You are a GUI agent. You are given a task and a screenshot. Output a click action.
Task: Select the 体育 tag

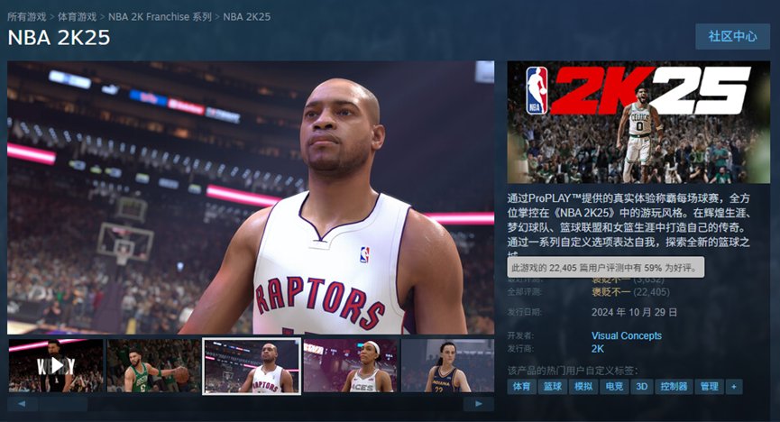521,387
